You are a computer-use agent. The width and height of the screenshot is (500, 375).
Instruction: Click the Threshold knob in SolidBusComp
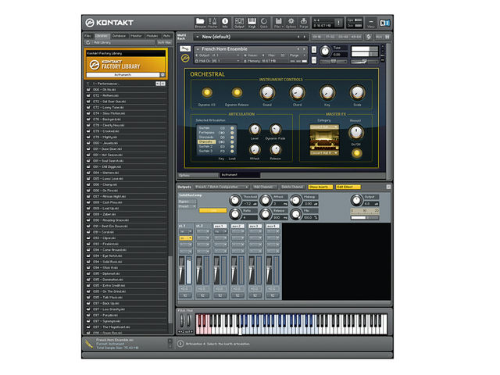pyautogui.click(x=234, y=200)
